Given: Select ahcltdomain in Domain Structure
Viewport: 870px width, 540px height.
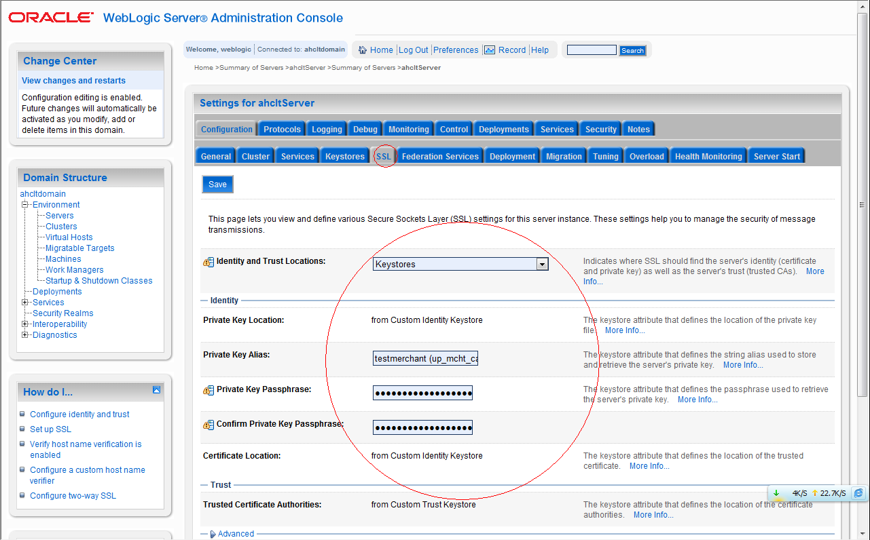Looking at the screenshot, I should [x=43, y=194].
